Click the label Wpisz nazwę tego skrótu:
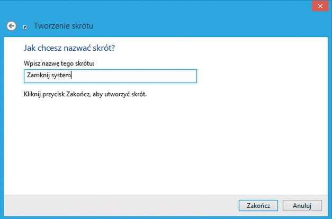The width and height of the screenshot is (332, 219). (62, 63)
